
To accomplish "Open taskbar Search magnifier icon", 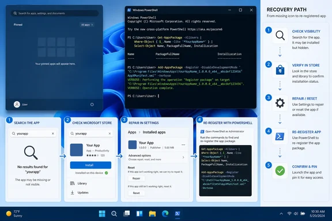I will tap(114, 214).
